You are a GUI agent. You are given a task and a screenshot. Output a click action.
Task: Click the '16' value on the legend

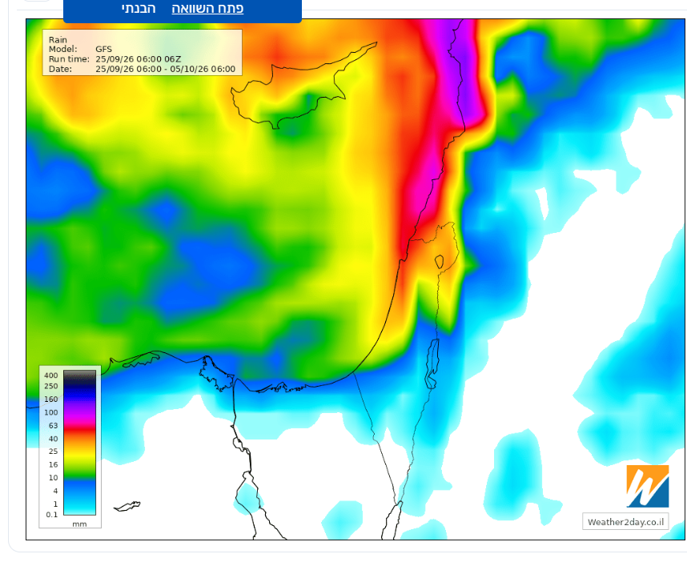tap(53, 464)
